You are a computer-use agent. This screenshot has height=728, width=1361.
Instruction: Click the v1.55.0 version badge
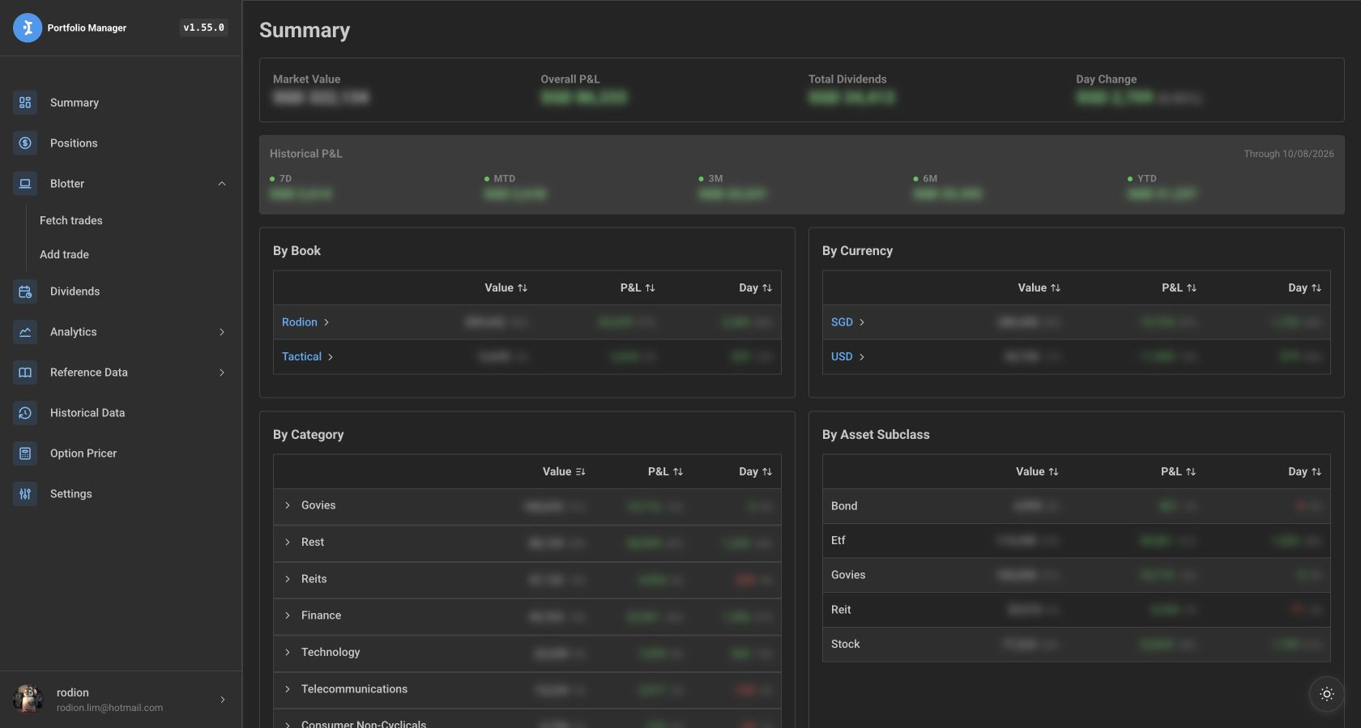pyautogui.click(x=203, y=28)
